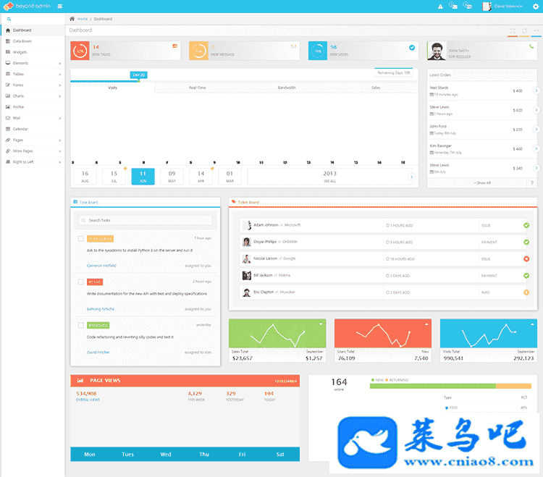This screenshot has width=543, height=477.
Task: Click the sidebar search magnifier icon
Action: pos(9,19)
